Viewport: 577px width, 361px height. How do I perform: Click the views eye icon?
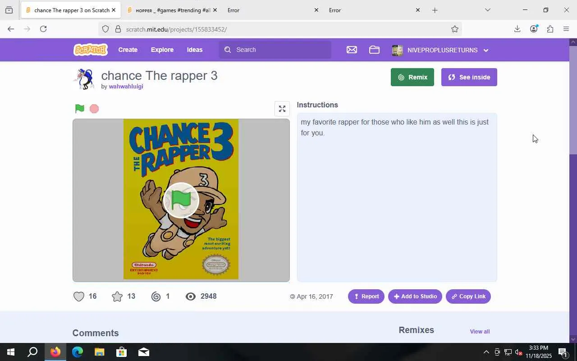click(191, 296)
